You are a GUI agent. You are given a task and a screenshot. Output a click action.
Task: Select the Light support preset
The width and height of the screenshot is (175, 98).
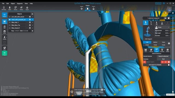click(147, 42)
